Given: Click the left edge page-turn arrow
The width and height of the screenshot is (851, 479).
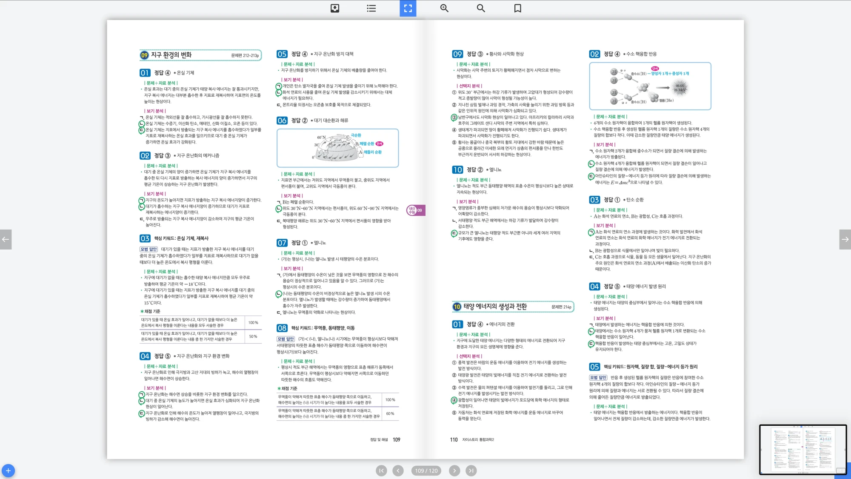Looking at the screenshot, I should (x=6, y=239).
